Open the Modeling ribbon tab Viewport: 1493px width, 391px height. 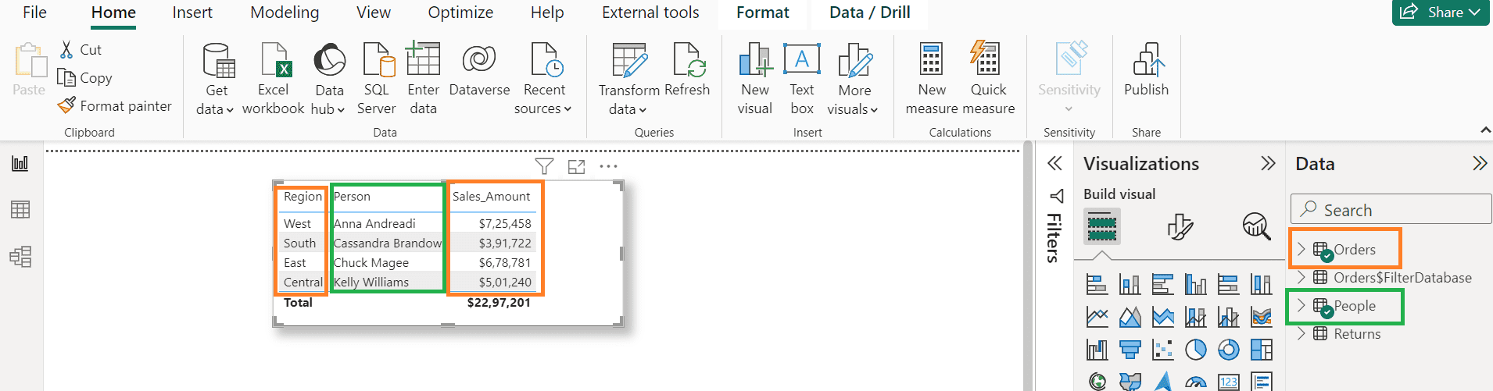point(285,12)
